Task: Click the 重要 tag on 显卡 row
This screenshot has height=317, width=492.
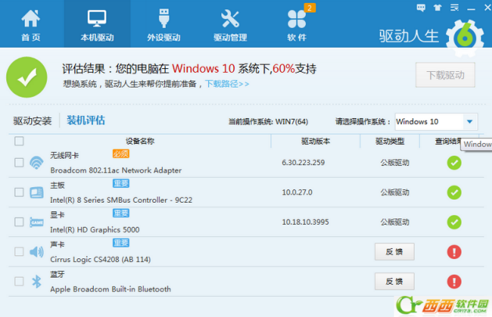Action: pyautogui.click(x=120, y=214)
